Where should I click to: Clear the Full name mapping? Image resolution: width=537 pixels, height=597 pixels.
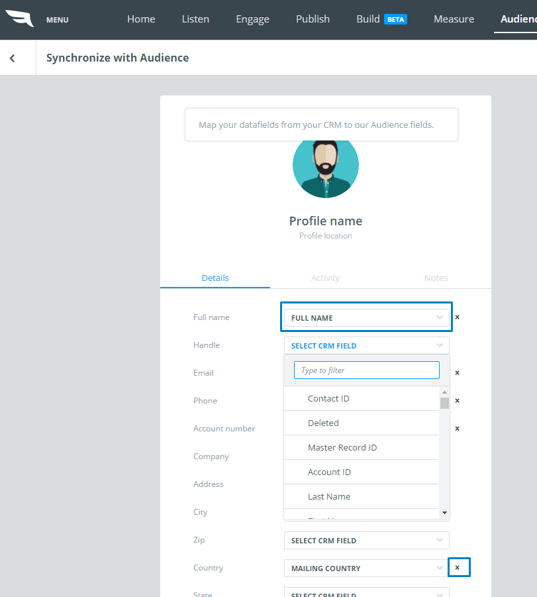click(x=457, y=317)
